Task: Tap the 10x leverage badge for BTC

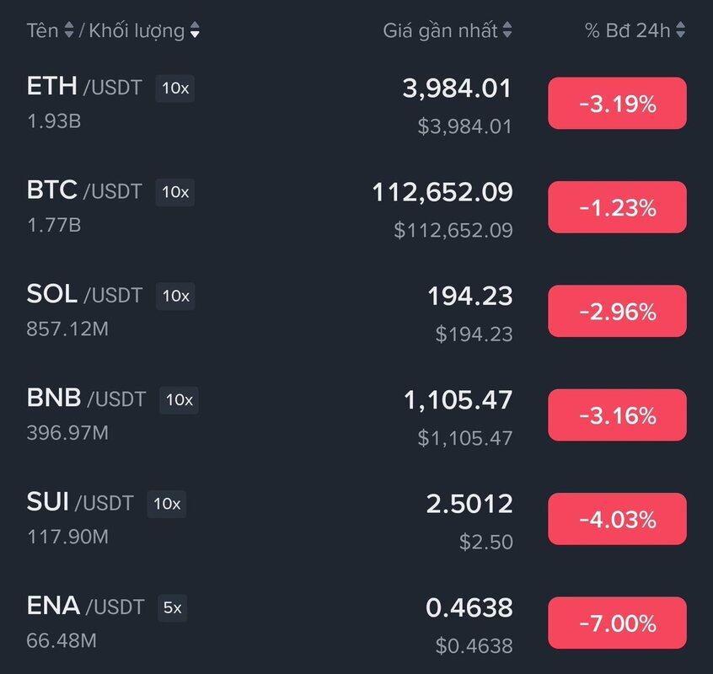Action: [175, 192]
